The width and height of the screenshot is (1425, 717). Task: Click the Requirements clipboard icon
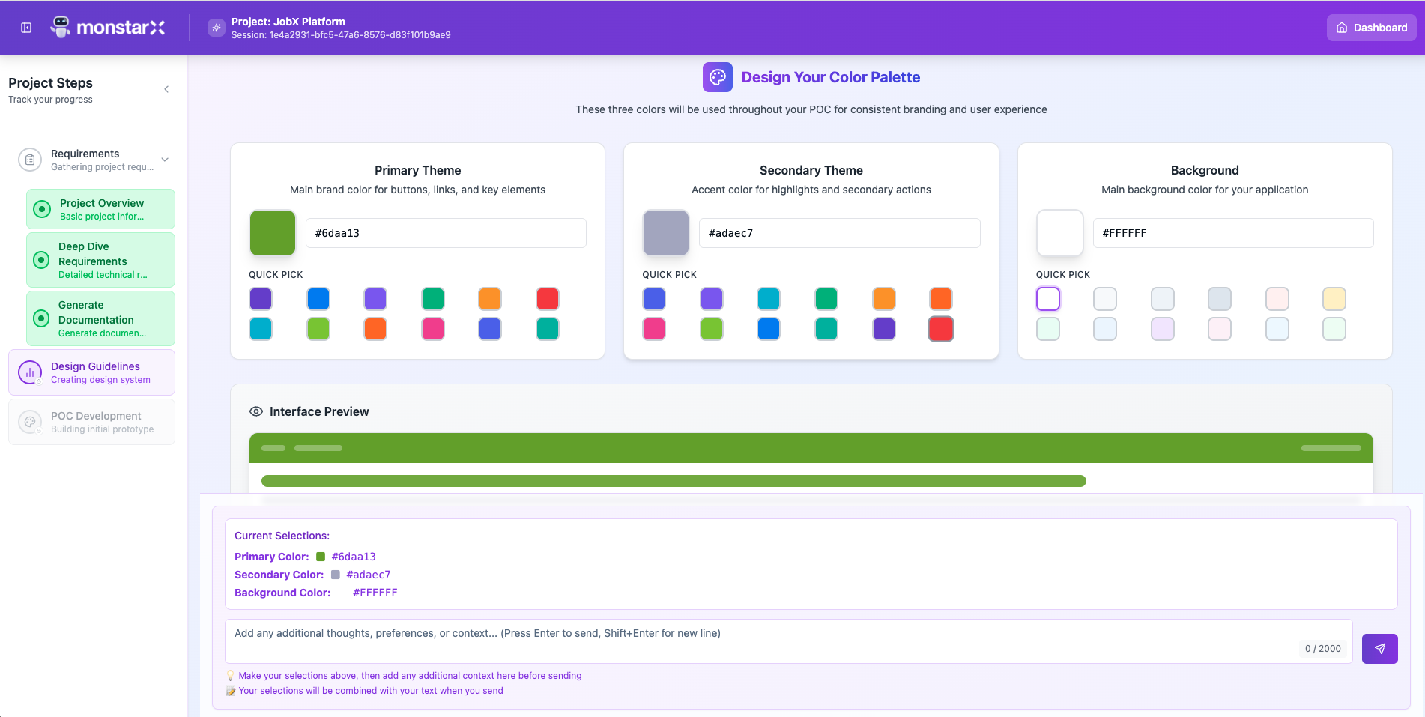[30, 160]
